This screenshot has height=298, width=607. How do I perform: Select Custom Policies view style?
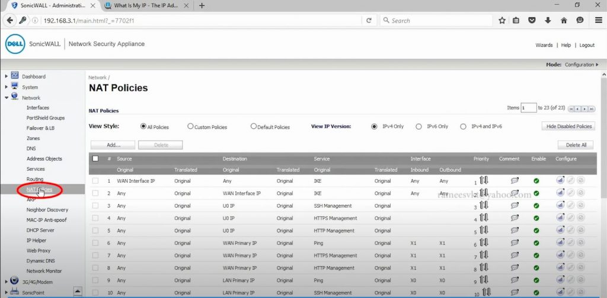click(190, 126)
